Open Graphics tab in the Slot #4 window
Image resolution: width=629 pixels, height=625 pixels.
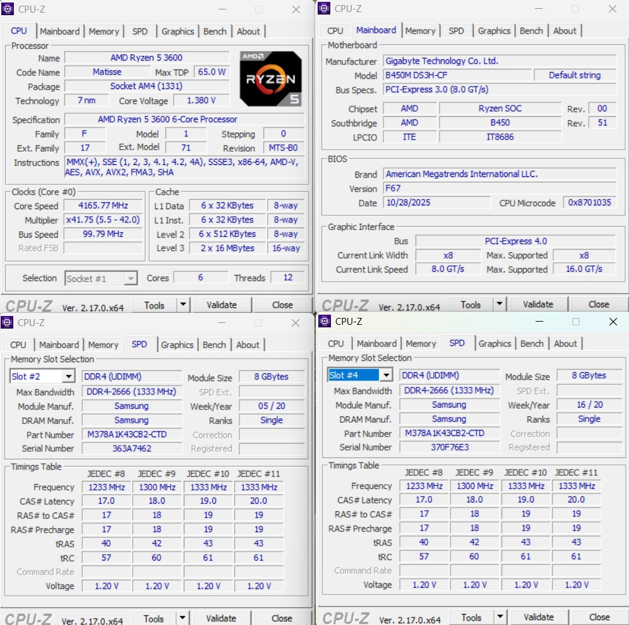tap(495, 344)
